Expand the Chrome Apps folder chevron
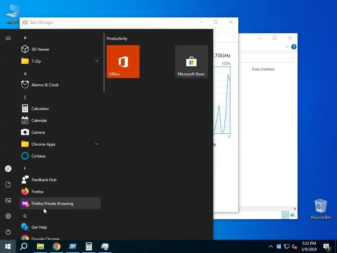This screenshot has width=337, height=253. point(97,144)
